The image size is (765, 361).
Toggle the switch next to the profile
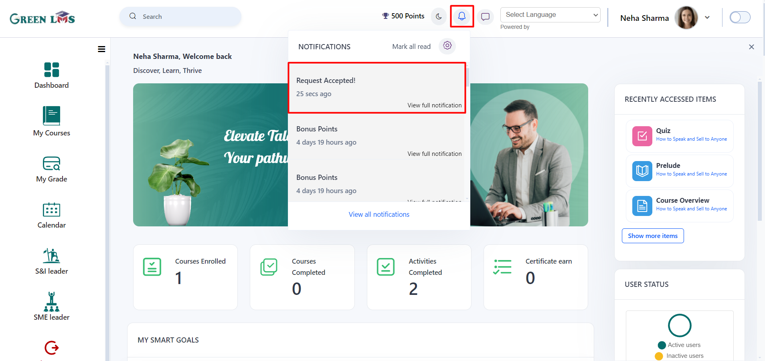(740, 17)
